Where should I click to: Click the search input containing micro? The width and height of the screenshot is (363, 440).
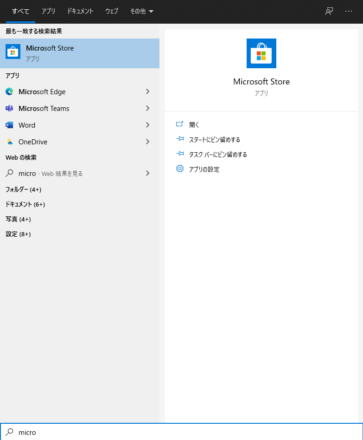pos(182,432)
